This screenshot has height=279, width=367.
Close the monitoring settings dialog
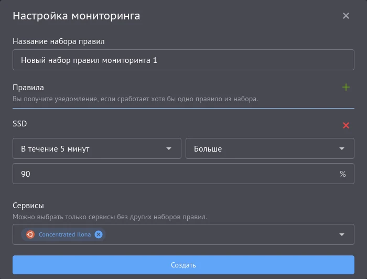click(x=346, y=16)
